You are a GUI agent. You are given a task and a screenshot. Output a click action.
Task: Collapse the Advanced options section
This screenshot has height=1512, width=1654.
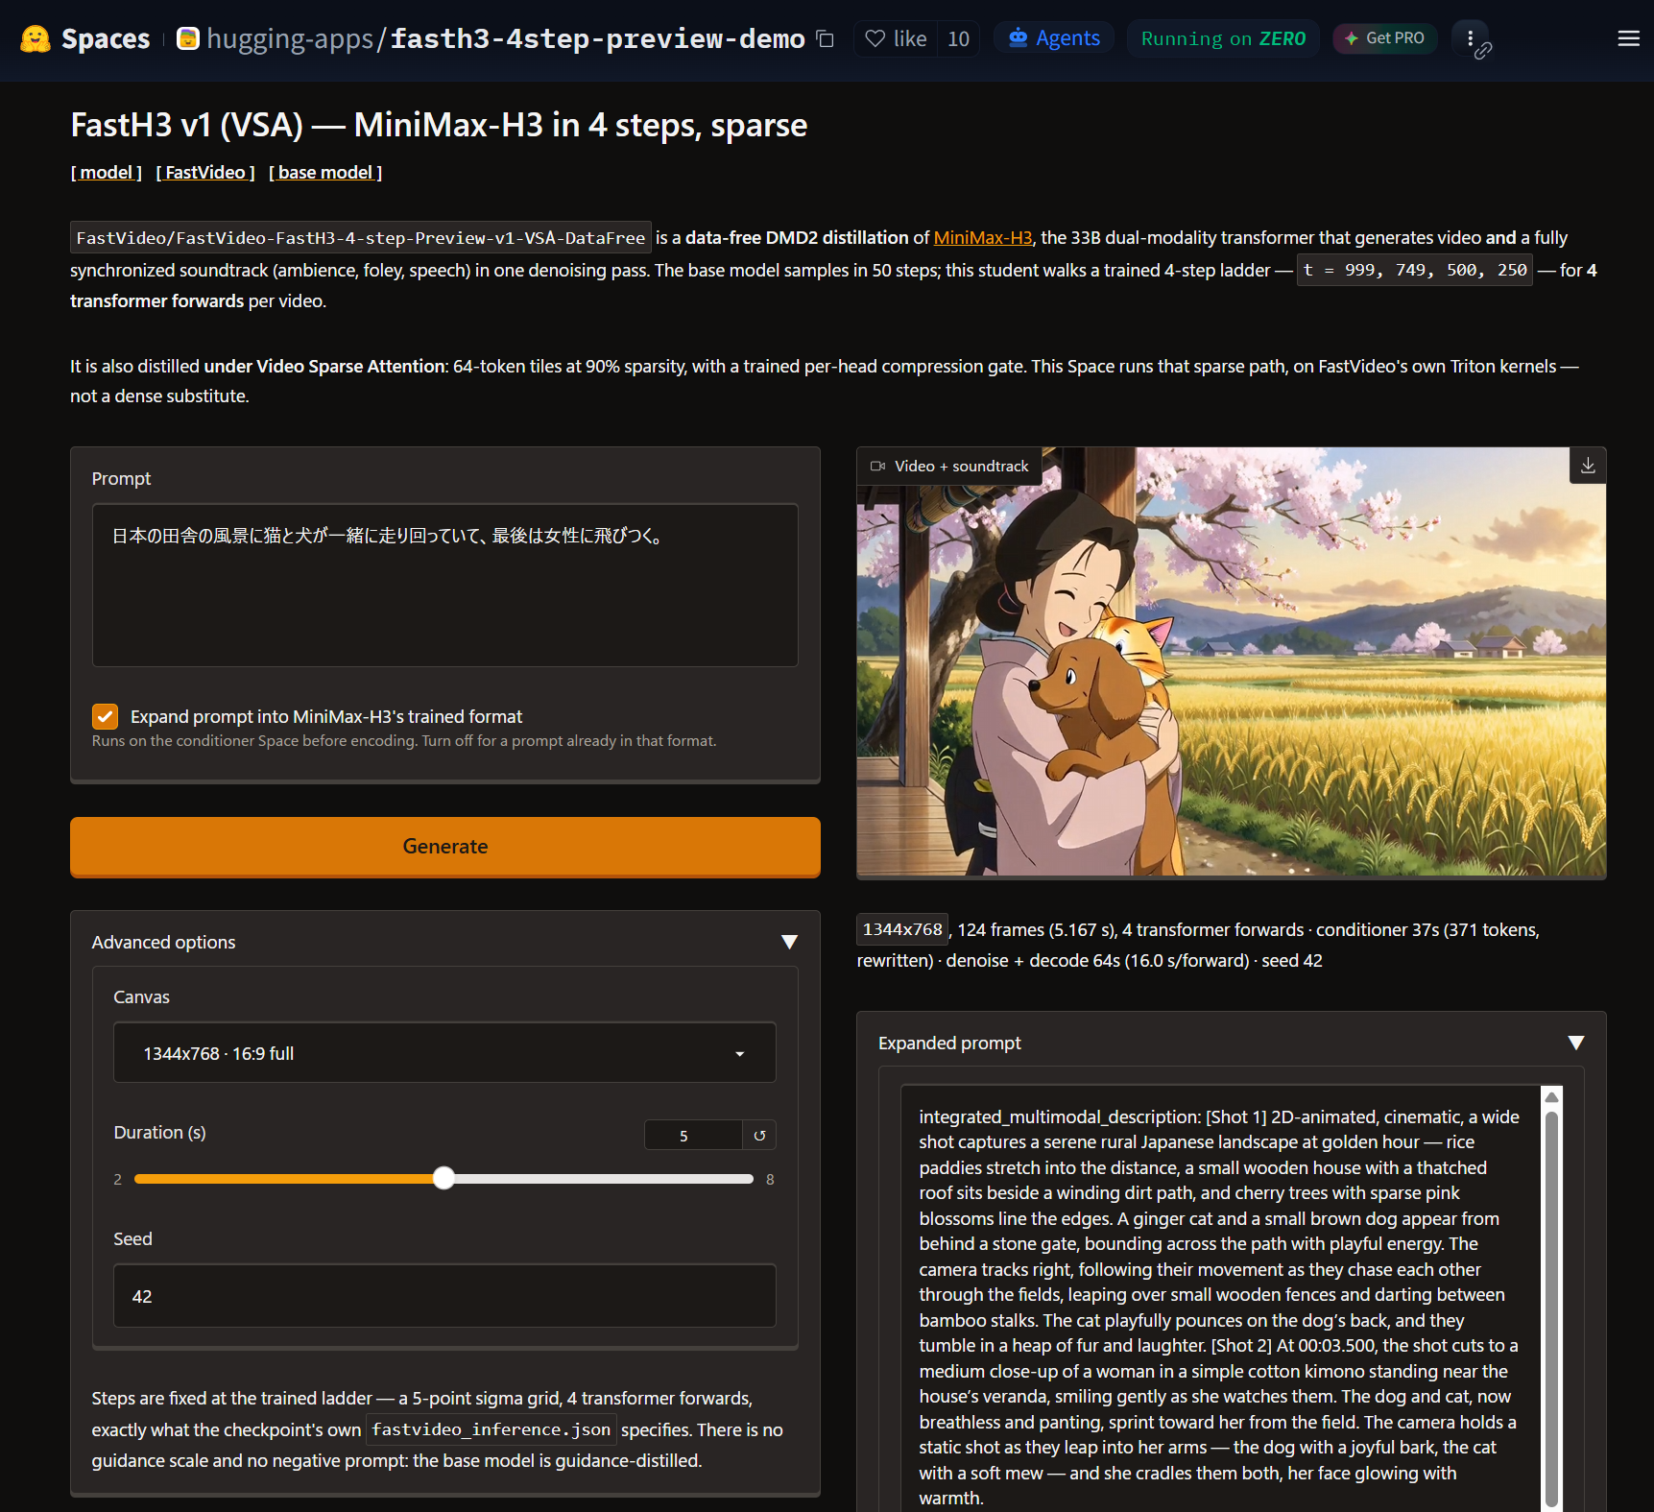pos(789,942)
